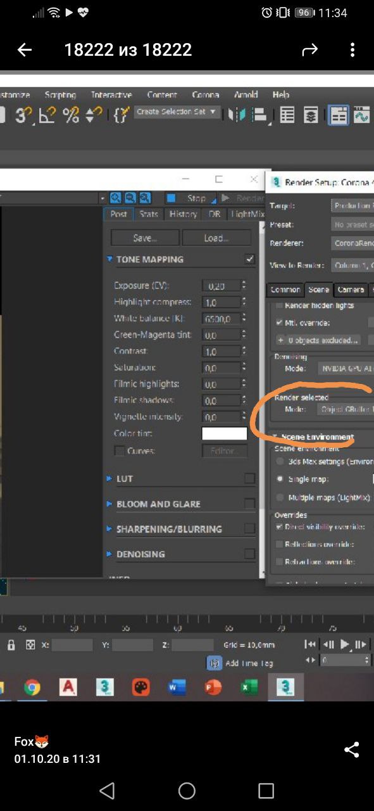Screen dimensions: 374x811
Task: Click the white Color tint swatch
Action: click(x=224, y=433)
